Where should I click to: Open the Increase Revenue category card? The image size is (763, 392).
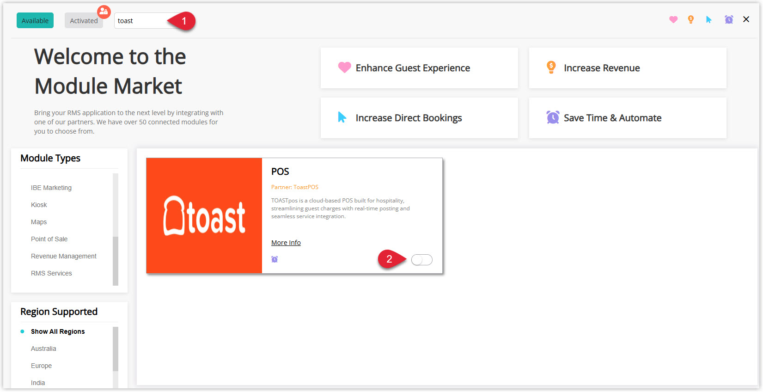628,68
